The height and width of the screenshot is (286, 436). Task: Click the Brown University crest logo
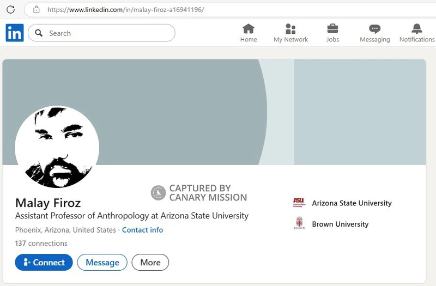coord(299,223)
